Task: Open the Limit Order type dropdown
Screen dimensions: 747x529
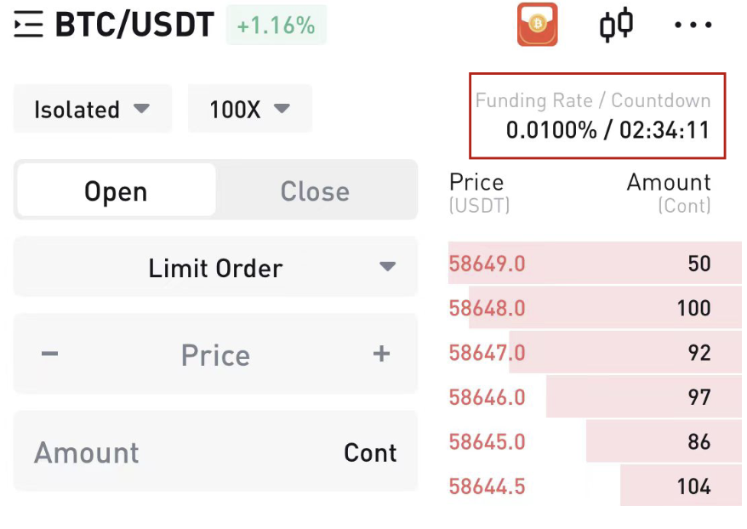Action: [x=216, y=267]
